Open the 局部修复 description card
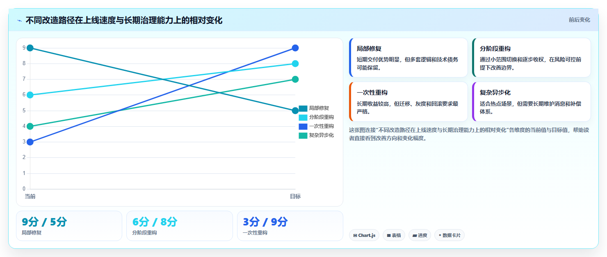Viewport: 607px width, 257px height. pos(408,57)
